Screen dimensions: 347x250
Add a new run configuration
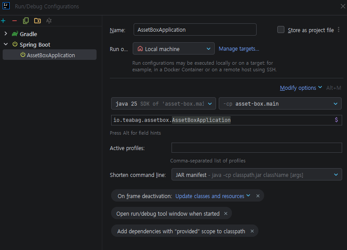coord(3,21)
